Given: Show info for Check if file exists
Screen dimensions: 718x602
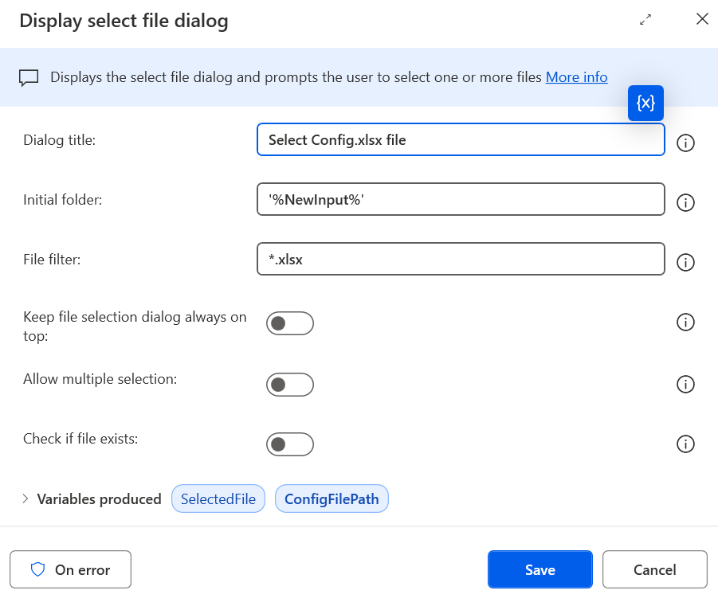Looking at the screenshot, I should click(x=685, y=444).
